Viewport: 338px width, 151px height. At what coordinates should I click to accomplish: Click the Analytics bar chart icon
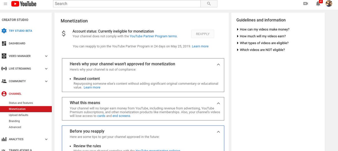[x=4, y=139]
